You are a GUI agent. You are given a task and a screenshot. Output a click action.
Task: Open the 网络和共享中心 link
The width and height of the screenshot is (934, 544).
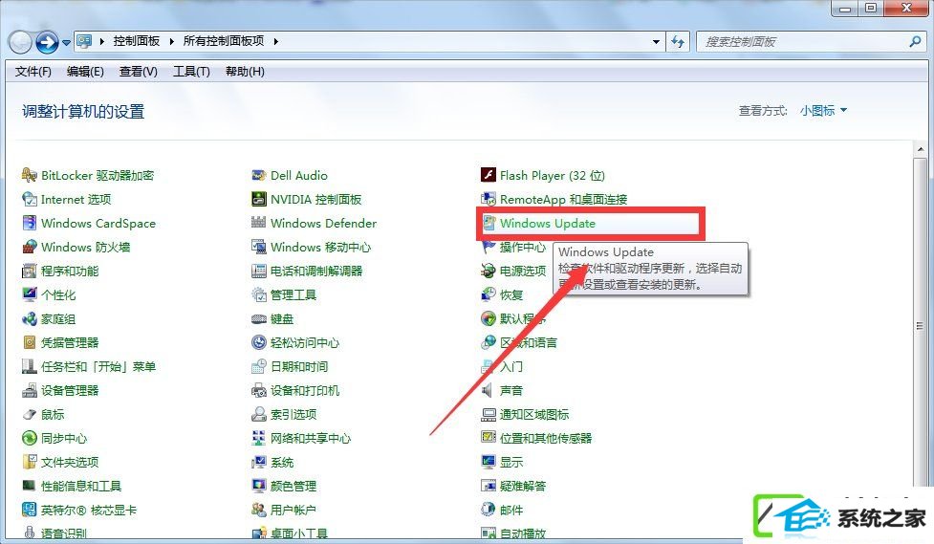coord(311,439)
